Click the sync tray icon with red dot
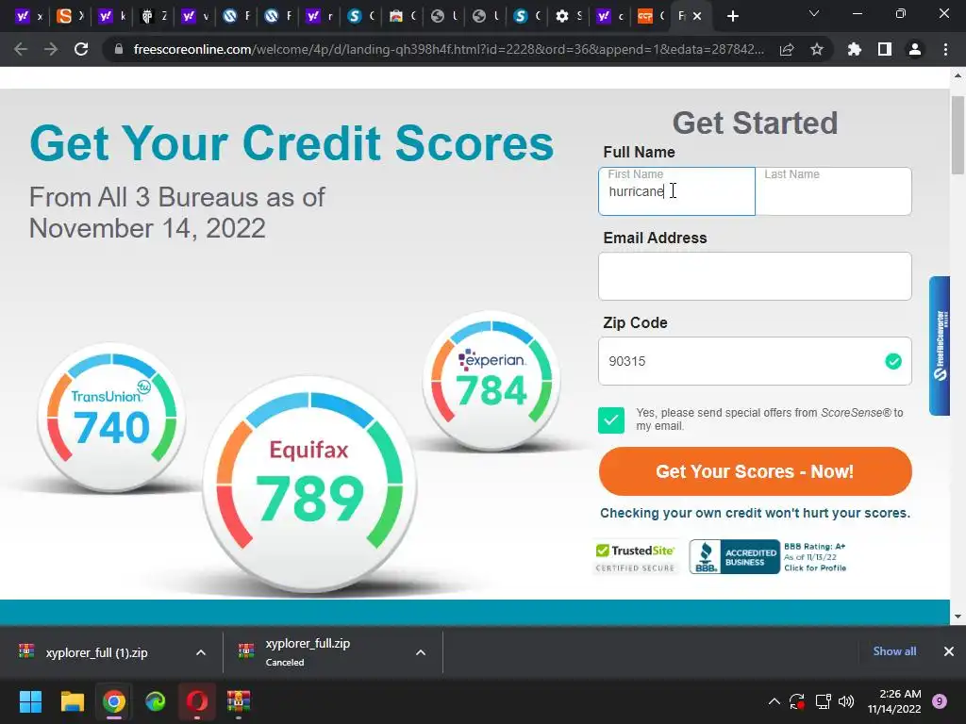 [797, 701]
